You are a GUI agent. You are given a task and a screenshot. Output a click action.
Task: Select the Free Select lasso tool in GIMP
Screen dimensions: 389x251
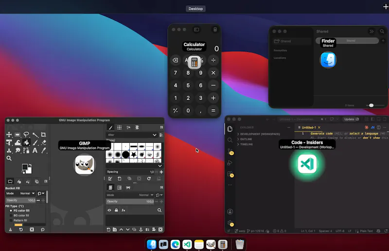pos(26,134)
